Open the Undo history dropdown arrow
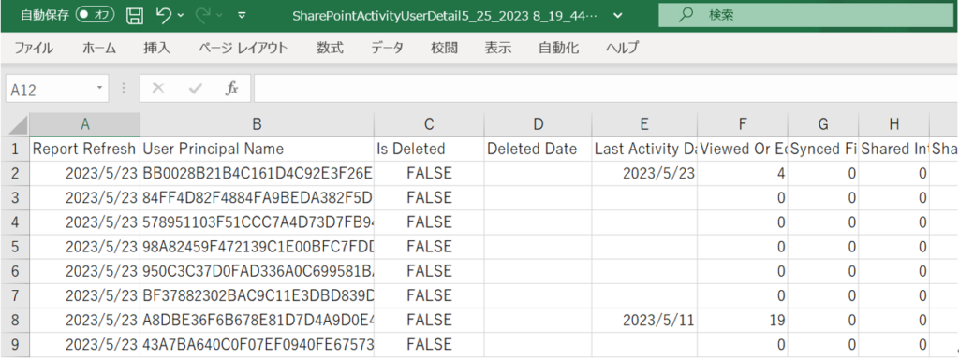This screenshot has height=358, width=959. [181, 16]
